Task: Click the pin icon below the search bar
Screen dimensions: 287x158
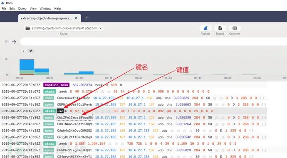Action: (30, 51)
